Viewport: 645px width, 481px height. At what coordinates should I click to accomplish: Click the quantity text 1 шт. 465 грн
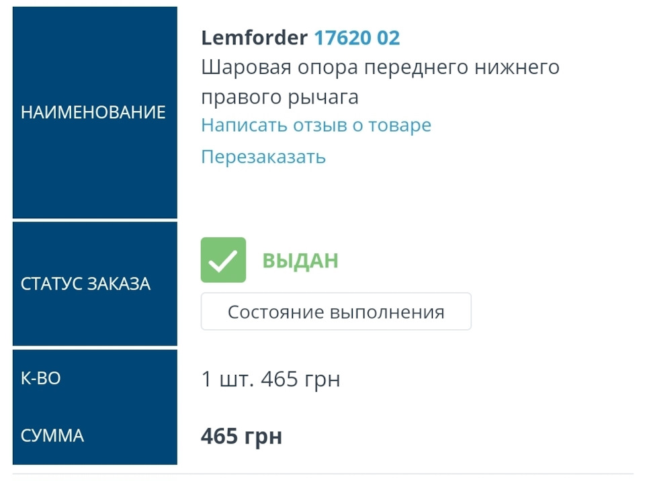(x=270, y=378)
